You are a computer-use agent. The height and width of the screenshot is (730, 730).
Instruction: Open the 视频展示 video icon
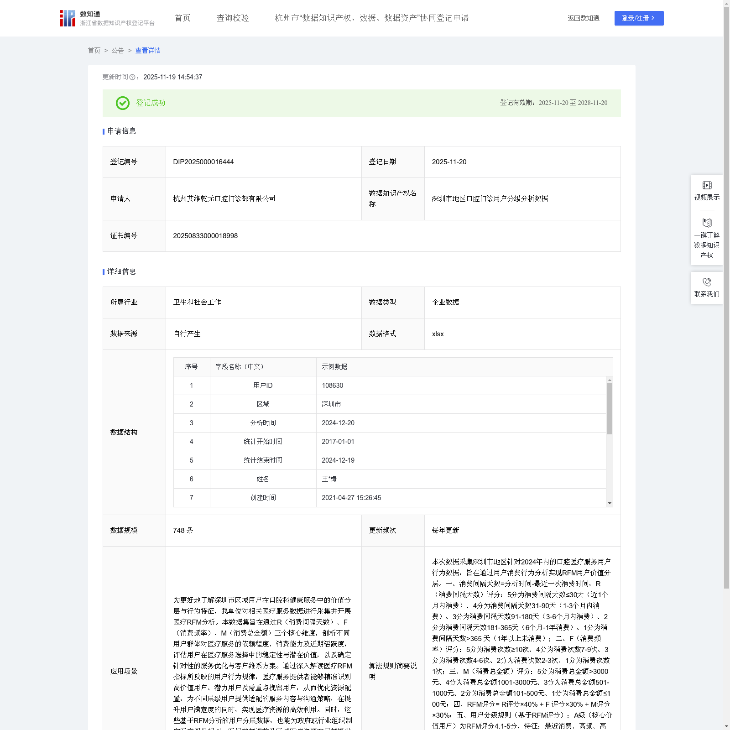pyautogui.click(x=707, y=185)
